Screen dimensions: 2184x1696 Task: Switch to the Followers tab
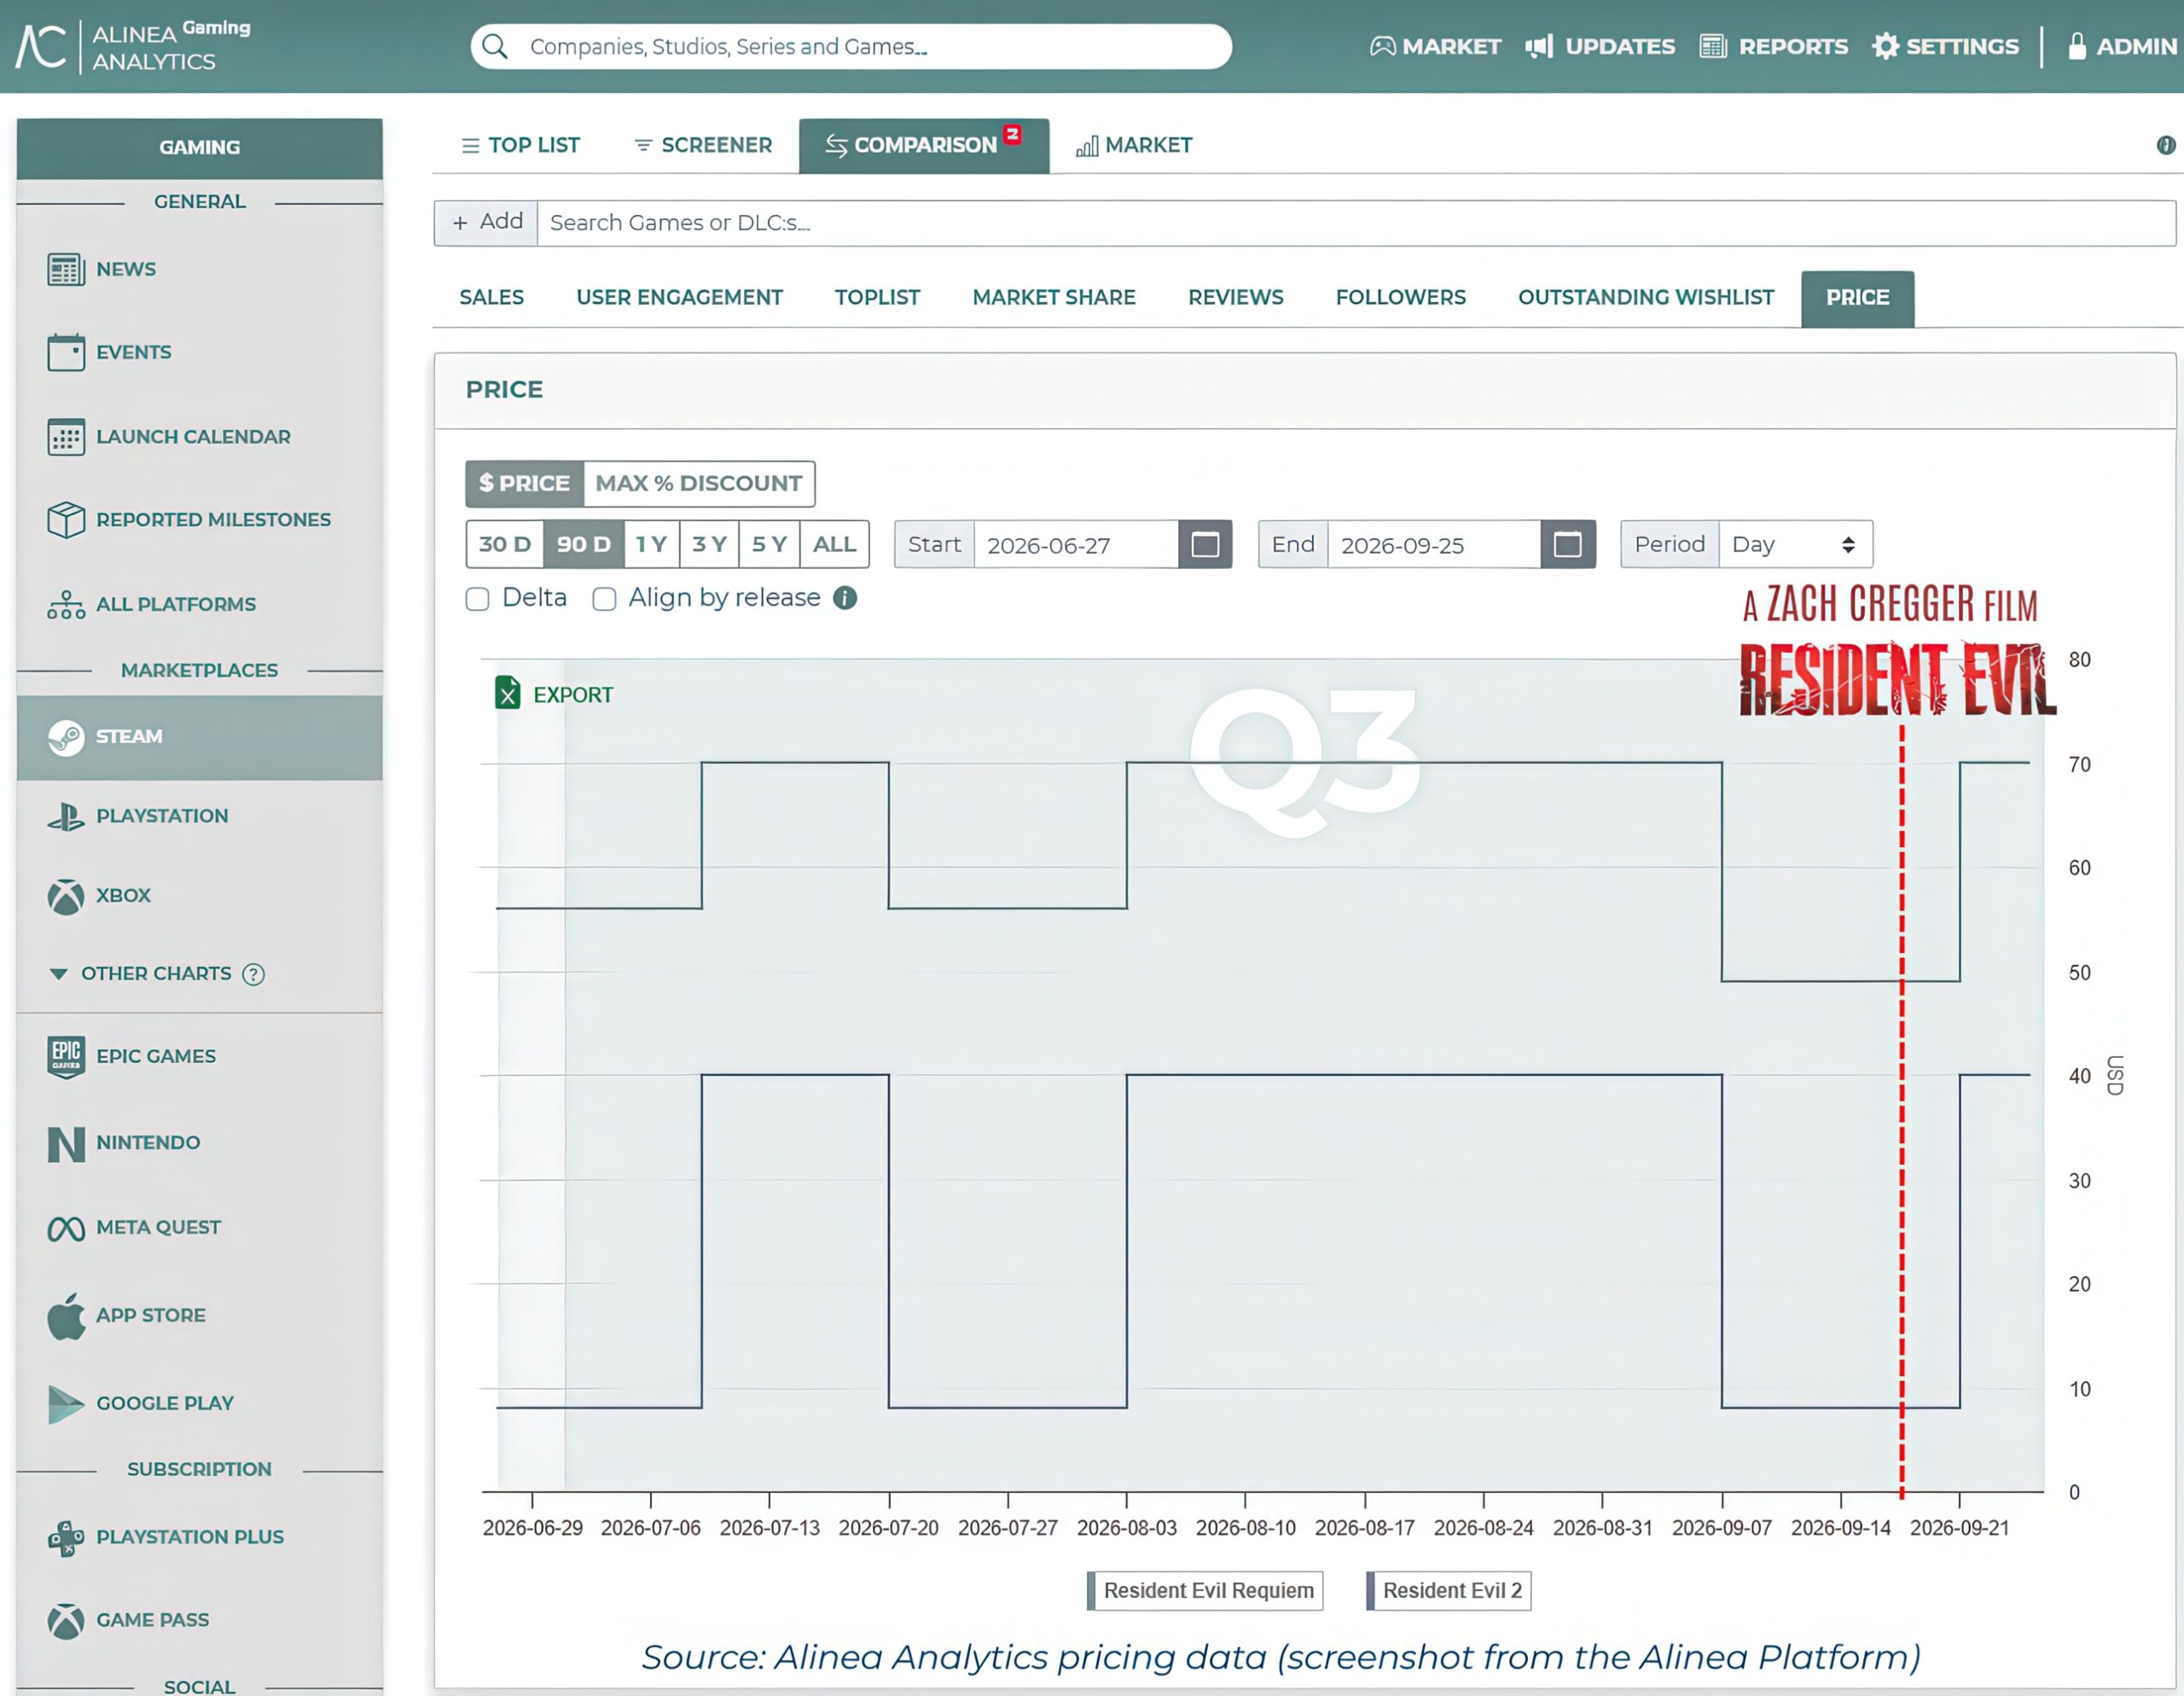point(1401,298)
